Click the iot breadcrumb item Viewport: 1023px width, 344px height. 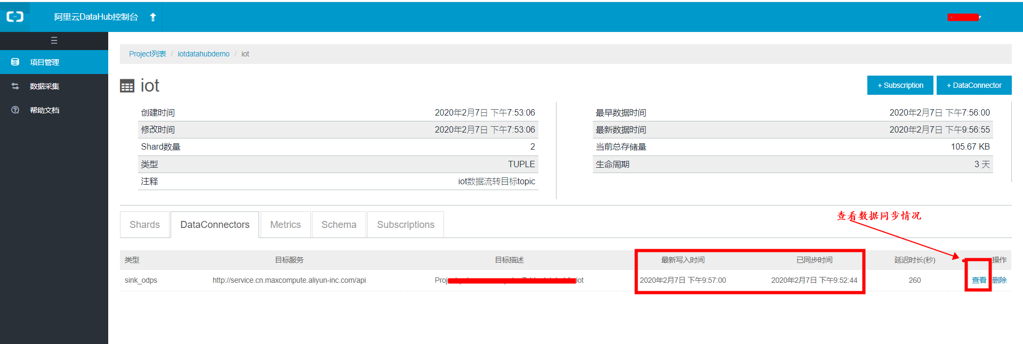click(245, 54)
